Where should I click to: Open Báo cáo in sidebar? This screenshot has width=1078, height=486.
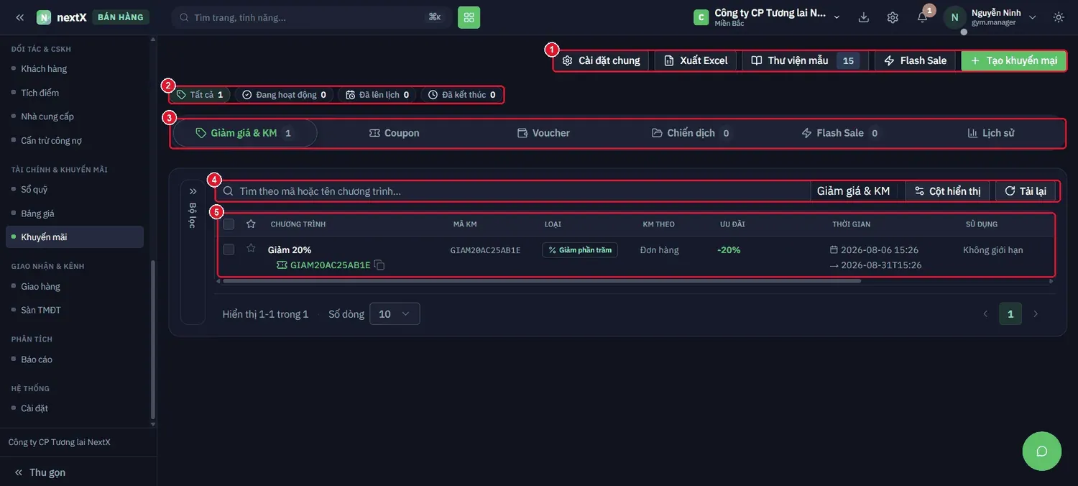coord(37,359)
